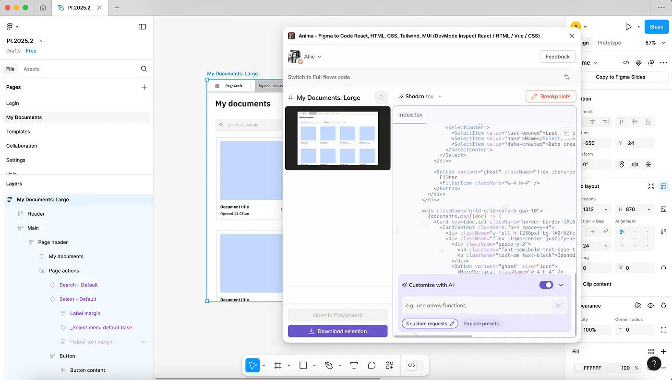
Task: Open the Shadcn tsx framework dropdown
Action: [420, 96]
